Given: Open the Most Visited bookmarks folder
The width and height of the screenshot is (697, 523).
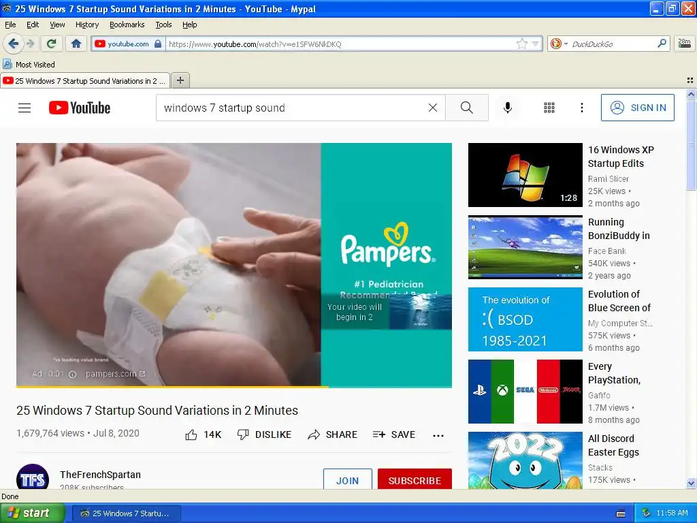Looking at the screenshot, I should click(x=29, y=65).
